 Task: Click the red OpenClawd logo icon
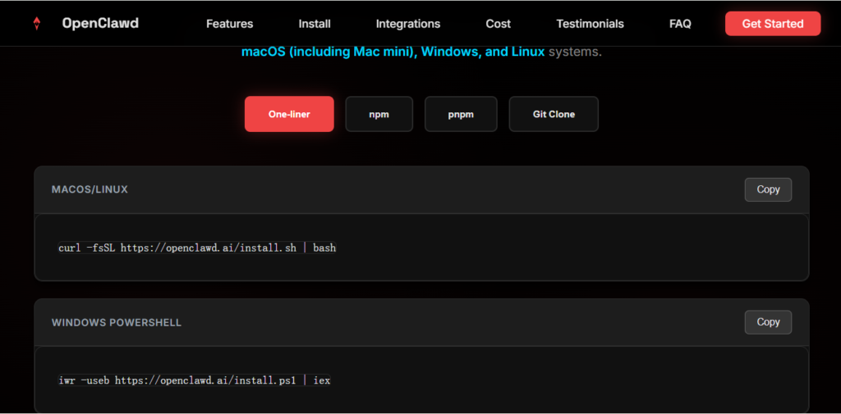pyautogui.click(x=36, y=24)
